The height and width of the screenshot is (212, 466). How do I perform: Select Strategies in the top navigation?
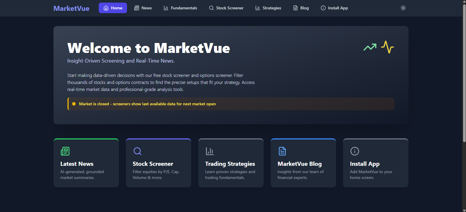[x=268, y=8]
